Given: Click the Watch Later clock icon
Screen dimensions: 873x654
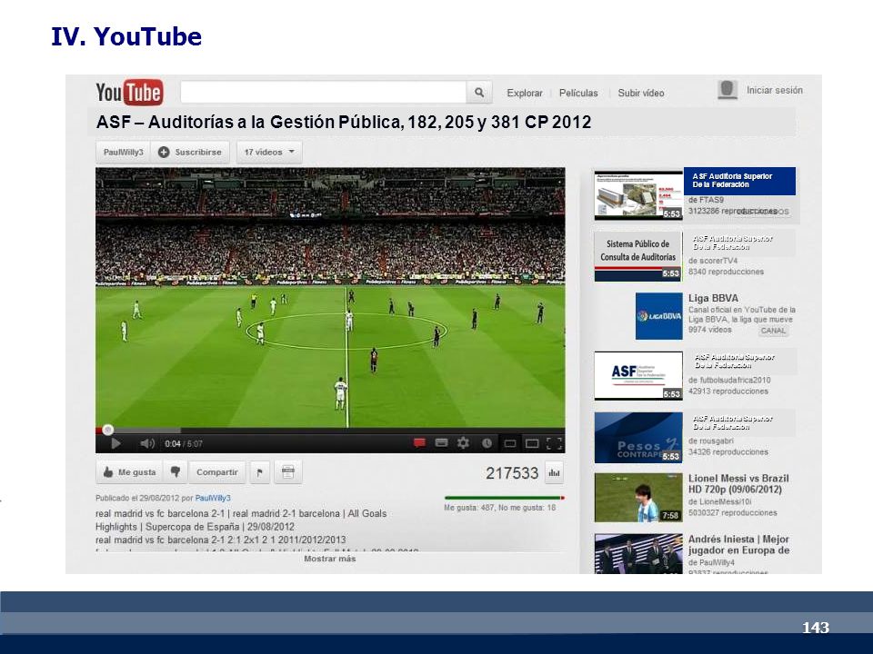Looking at the screenshot, I should tap(487, 443).
